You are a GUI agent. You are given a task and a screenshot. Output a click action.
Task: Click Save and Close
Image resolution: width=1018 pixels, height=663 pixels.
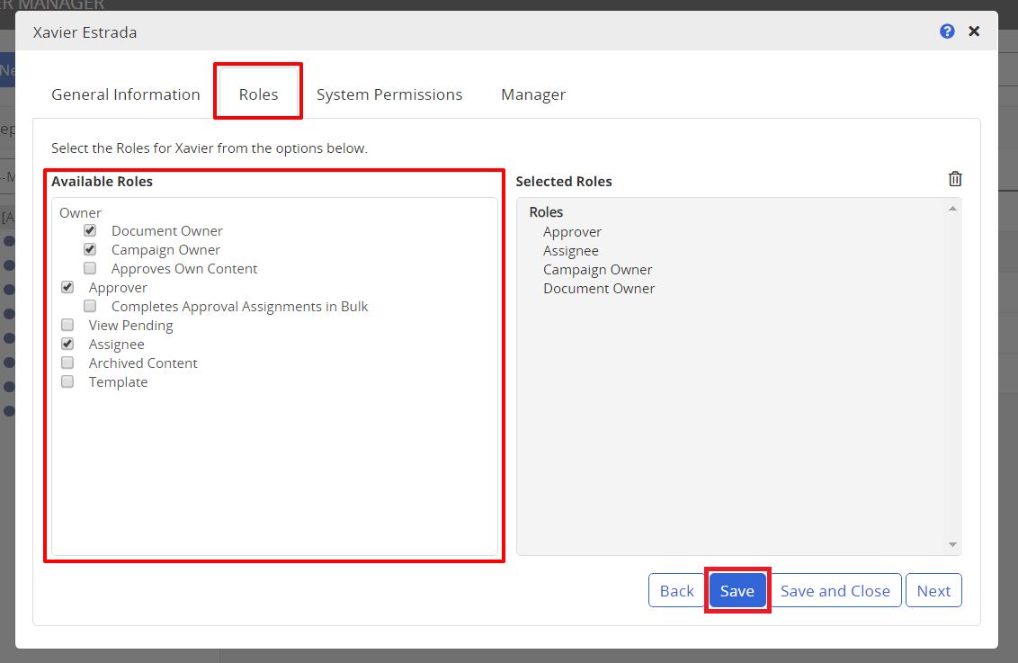pos(835,590)
